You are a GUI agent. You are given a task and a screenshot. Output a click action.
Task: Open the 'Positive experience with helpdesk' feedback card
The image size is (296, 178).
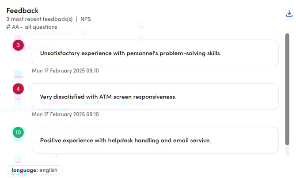(155, 140)
